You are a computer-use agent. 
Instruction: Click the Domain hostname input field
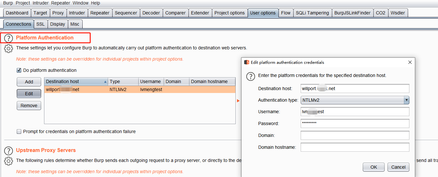click(355, 147)
